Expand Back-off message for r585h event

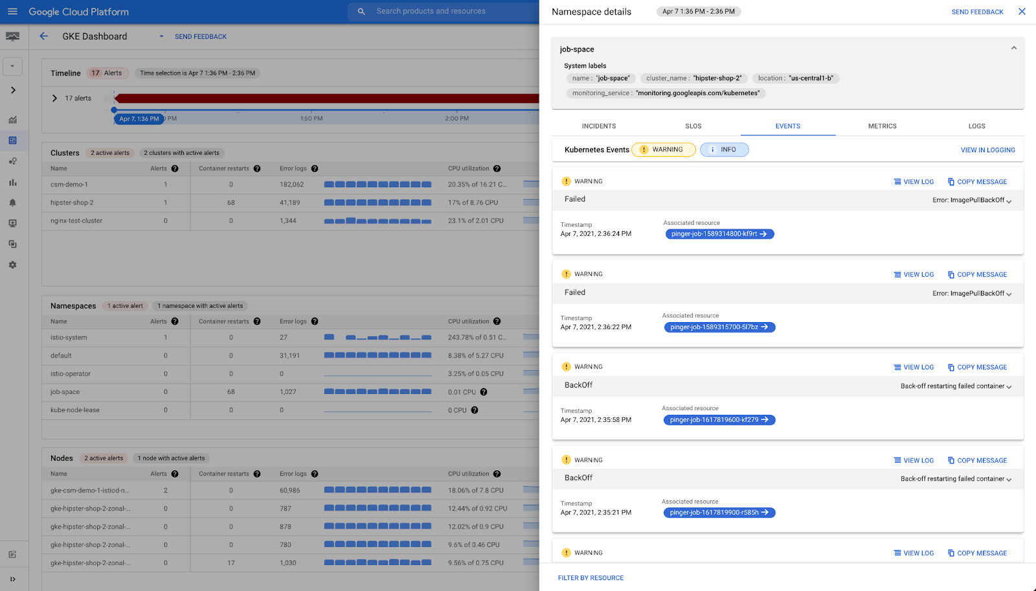1009,480
